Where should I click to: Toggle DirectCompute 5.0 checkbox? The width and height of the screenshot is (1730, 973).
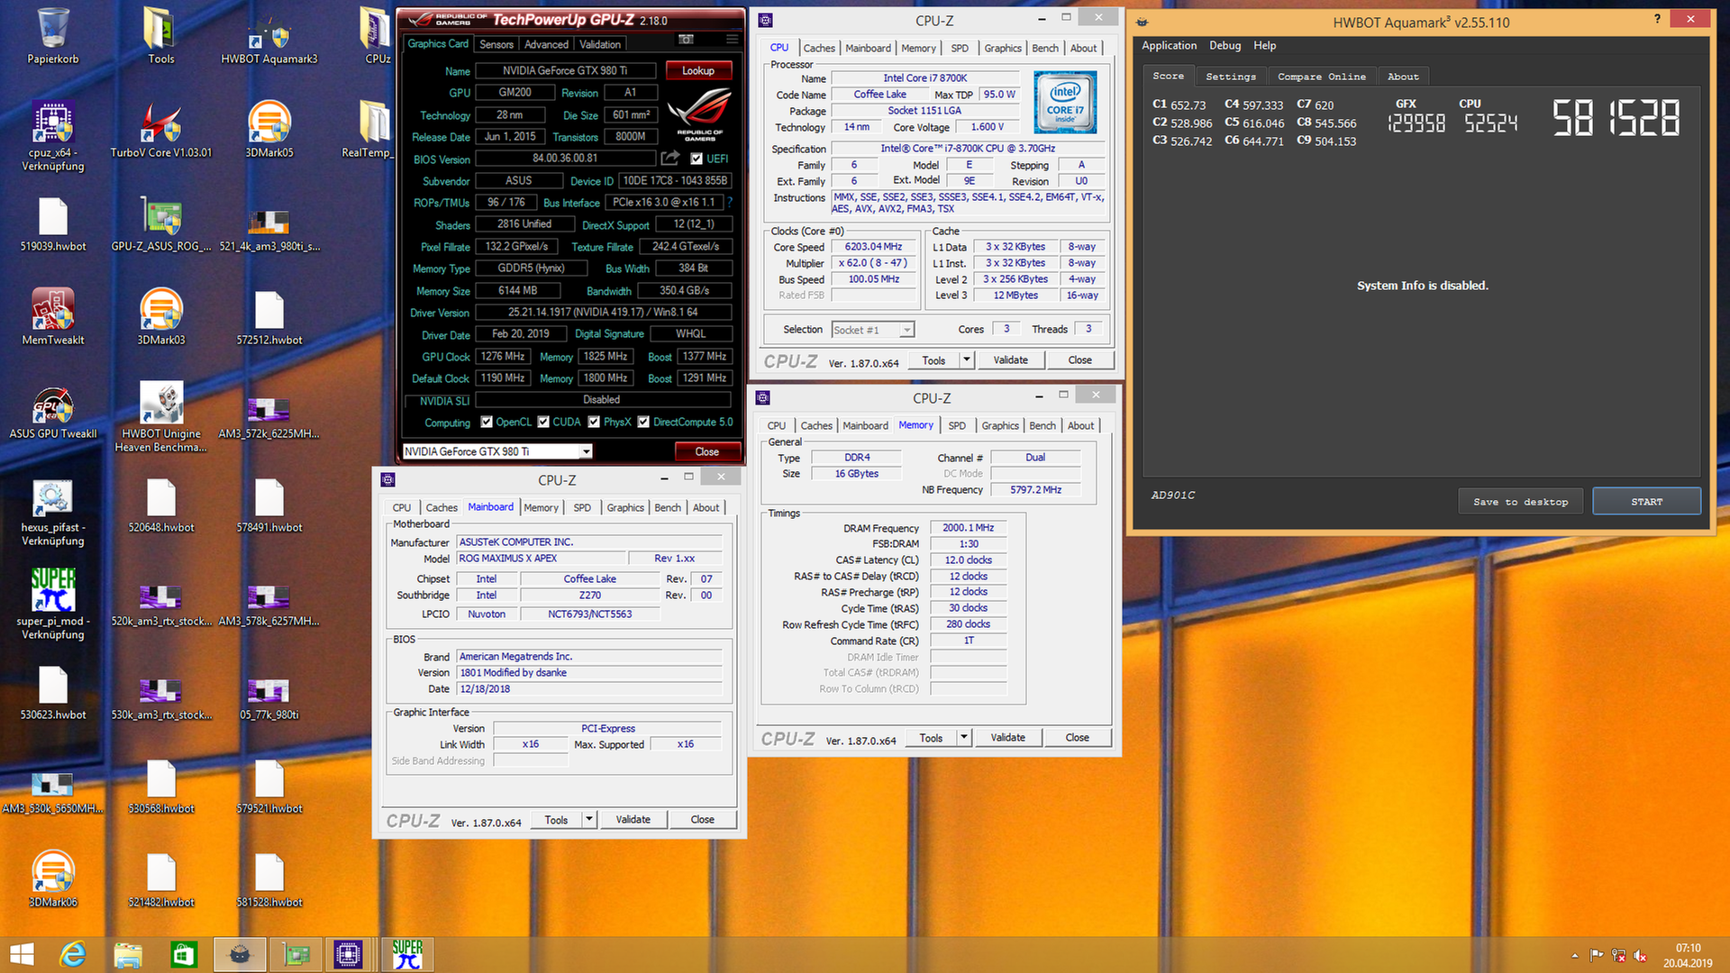pos(643,422)
